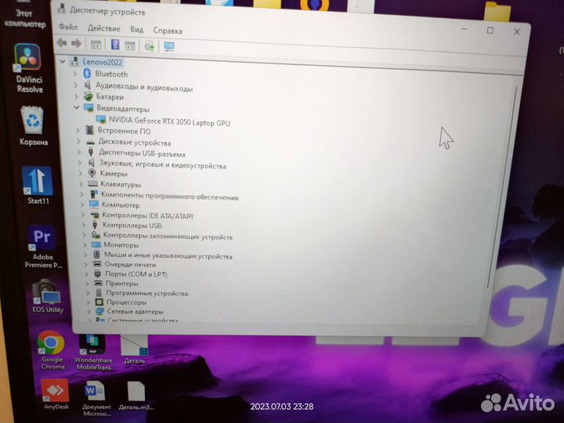The width and height of the screenshot is (564, 423).
Task: Expand Мыши и иные указывающие устройства
Action: pos(85,255)
